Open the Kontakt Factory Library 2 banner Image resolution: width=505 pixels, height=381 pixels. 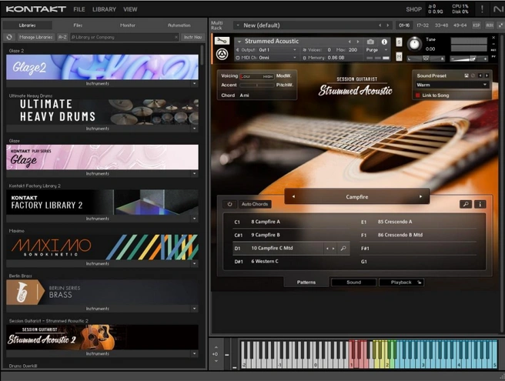pos(102,202)
